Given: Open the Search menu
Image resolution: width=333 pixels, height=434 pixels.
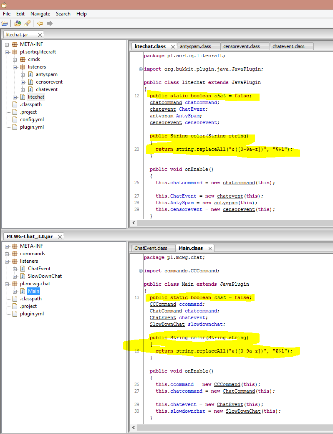Looking at the screenshot, I should click(63, 14).
